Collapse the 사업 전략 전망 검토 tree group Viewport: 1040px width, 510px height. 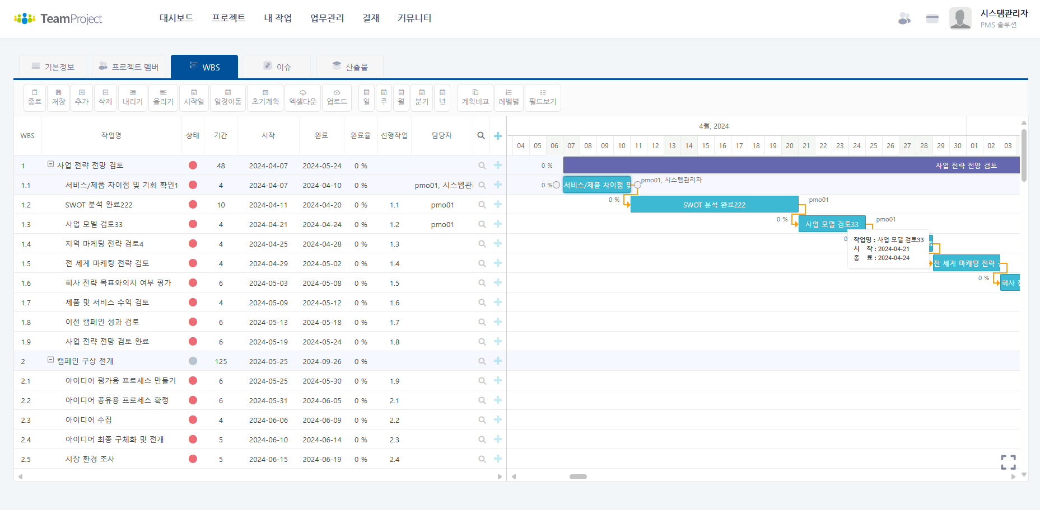point(51,164)
